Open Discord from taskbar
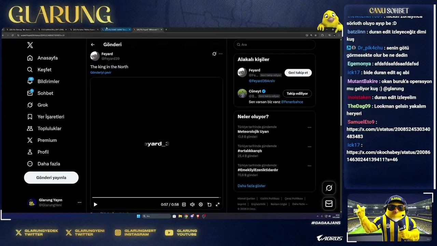 192,216
